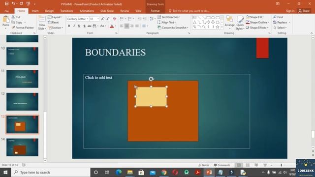Activate the Format Painter
315x177 pixels.
[x=23, y=28]
